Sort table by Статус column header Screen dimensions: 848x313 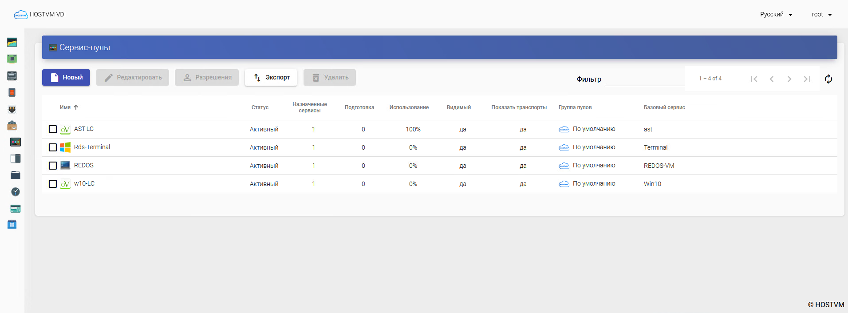click(x=260, y=107)
